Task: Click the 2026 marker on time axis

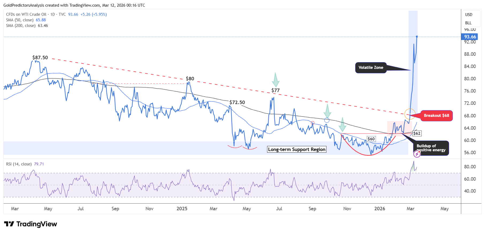Action: click(x=380, y=209)
